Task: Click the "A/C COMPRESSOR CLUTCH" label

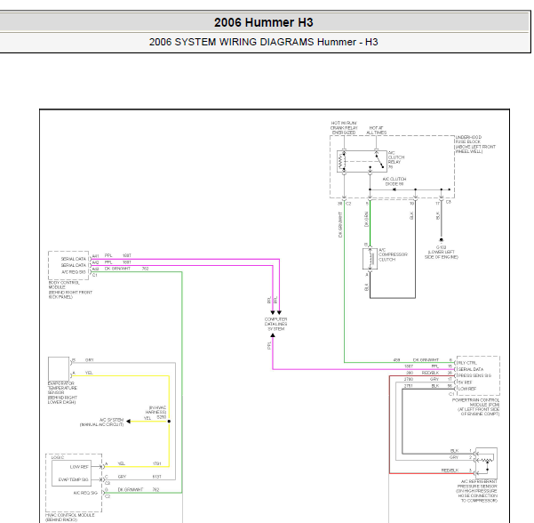Action: click(x=393, y=254)
